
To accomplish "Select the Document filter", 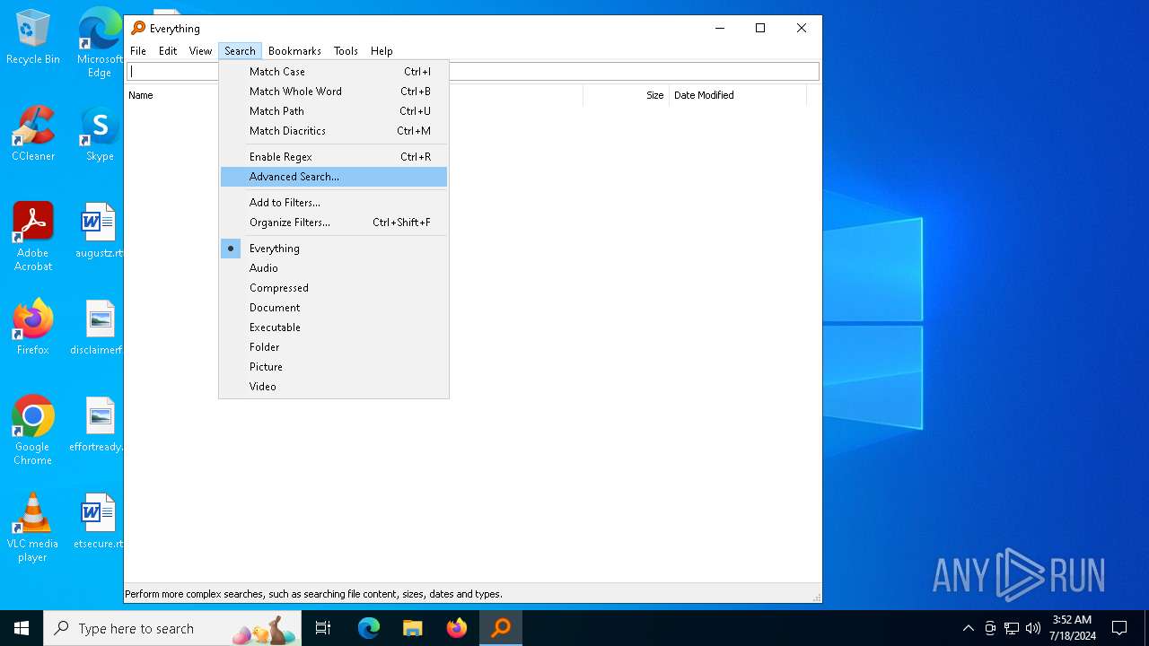I will pos(334,308).
